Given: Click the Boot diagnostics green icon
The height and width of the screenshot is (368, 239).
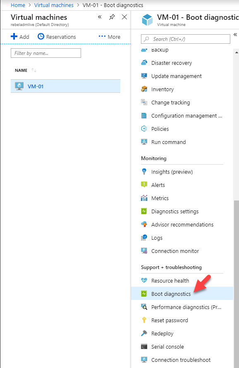Looking at the screenshot, I should point(144,293).
